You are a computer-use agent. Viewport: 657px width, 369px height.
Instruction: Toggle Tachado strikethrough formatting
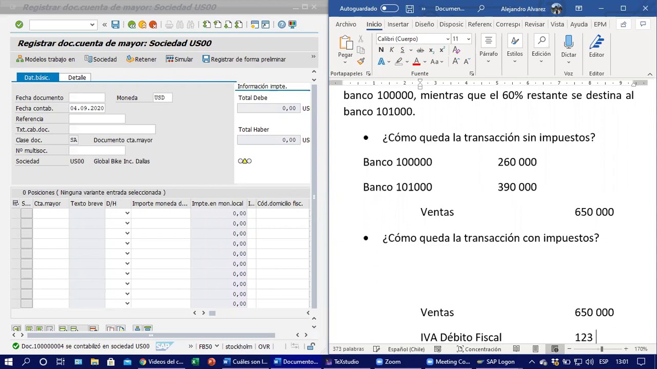tap(420, 50)
